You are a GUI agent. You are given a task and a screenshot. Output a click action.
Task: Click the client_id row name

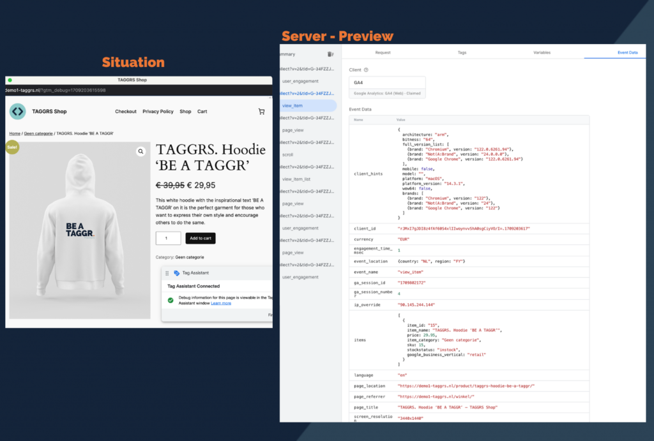pos(365,228)
